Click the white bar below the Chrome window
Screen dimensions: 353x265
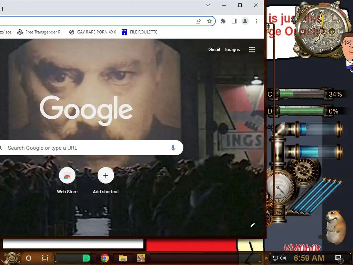(73, 244)
